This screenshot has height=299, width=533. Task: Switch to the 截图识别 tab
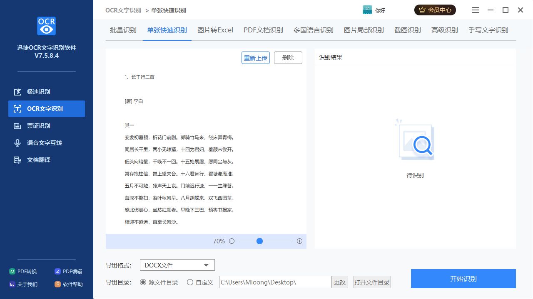coord(408,30)
